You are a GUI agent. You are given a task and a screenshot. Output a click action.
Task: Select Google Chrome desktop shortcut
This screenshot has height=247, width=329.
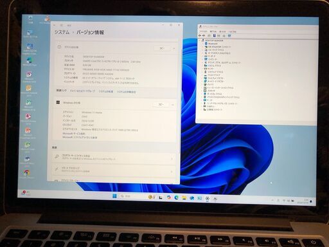[x=27, y=174]
